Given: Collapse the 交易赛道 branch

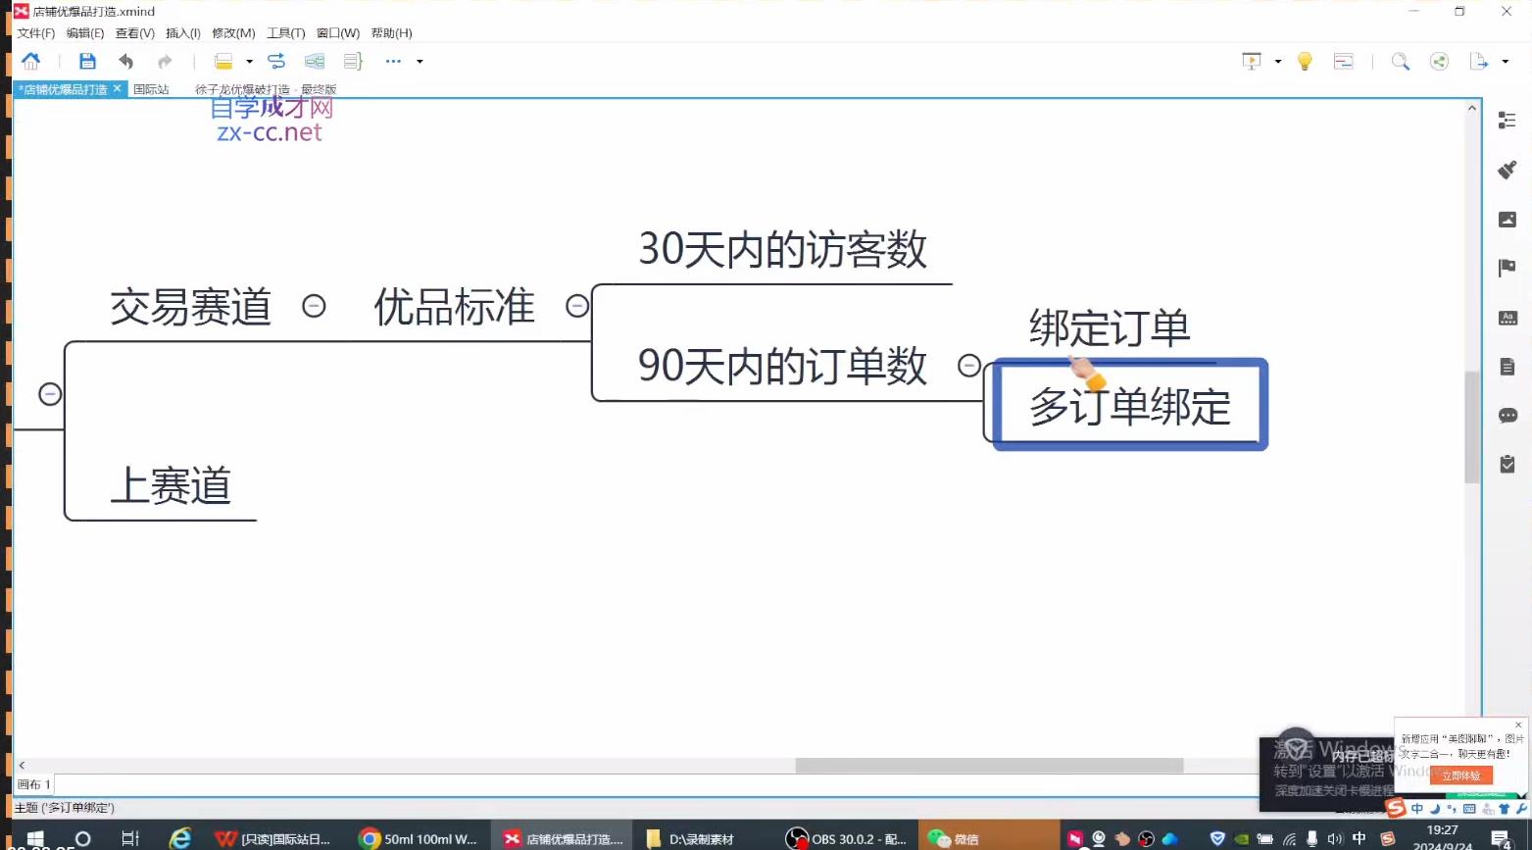Looking at the screenshot, I should [314, 306].
